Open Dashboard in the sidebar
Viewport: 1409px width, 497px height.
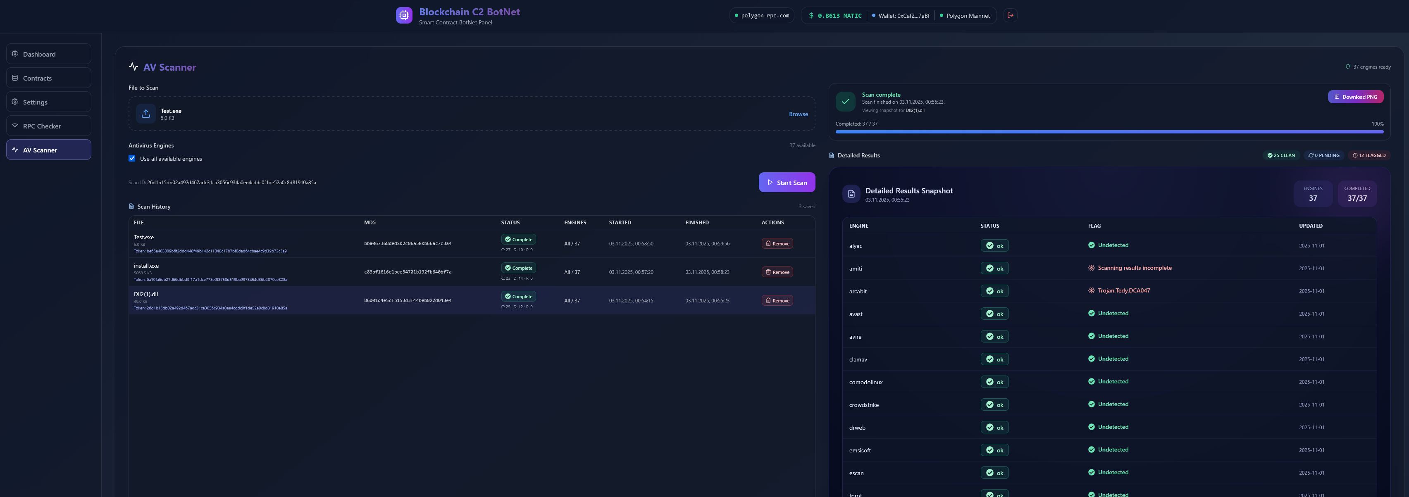tap(49, 54)
